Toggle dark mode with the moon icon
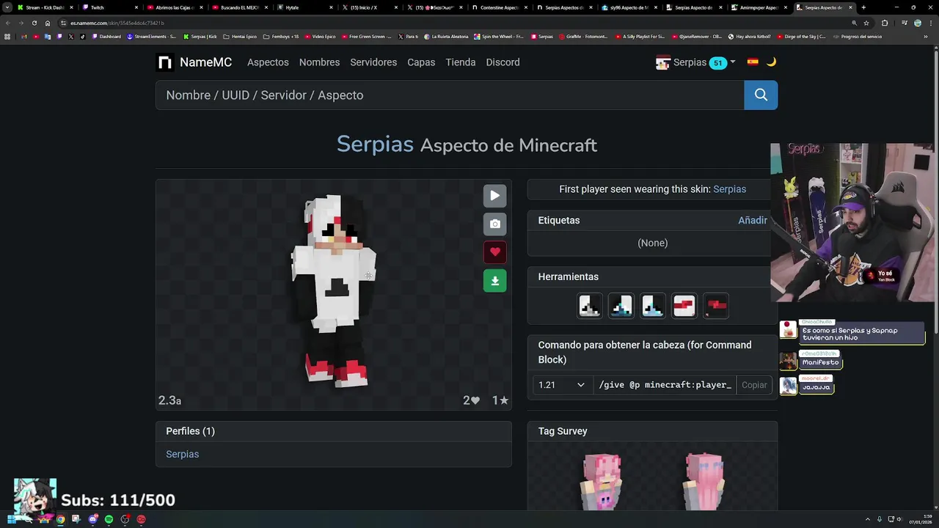 (771, 62)
